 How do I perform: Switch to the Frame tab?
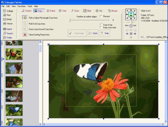(x=51, y=11)
